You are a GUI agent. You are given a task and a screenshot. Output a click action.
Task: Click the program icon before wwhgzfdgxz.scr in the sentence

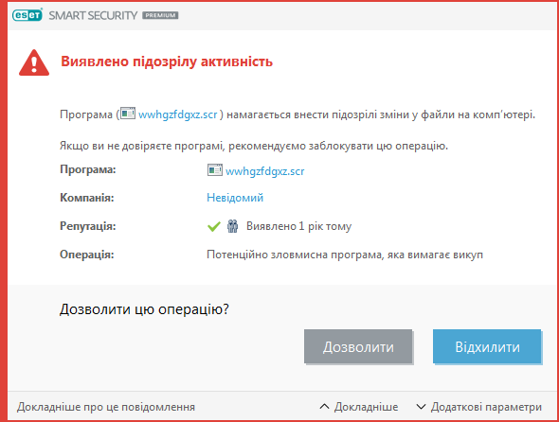(x=128, y=114)
